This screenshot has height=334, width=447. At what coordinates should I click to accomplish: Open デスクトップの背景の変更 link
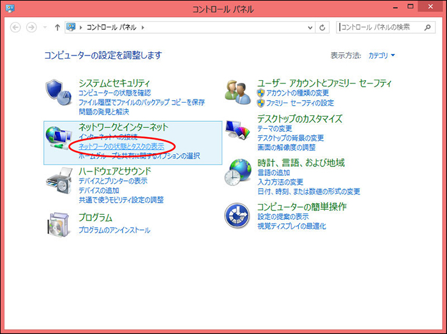click(291, 138)
